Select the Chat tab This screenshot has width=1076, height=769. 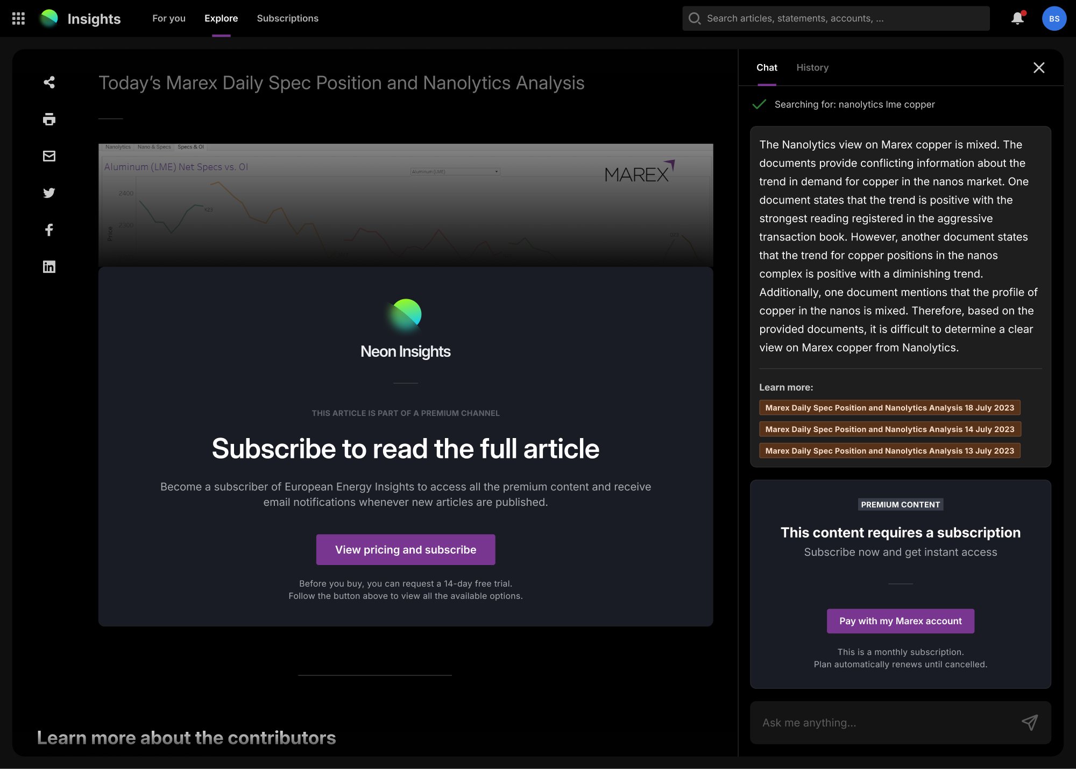tap(767, 67)
